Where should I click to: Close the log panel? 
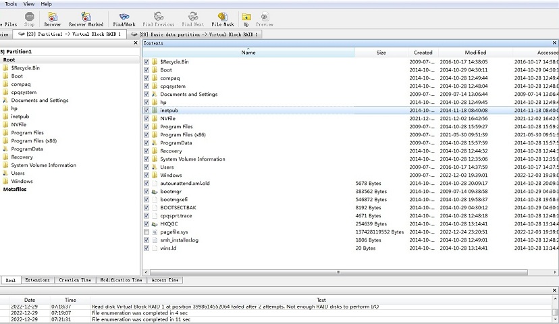click(554, 290)
